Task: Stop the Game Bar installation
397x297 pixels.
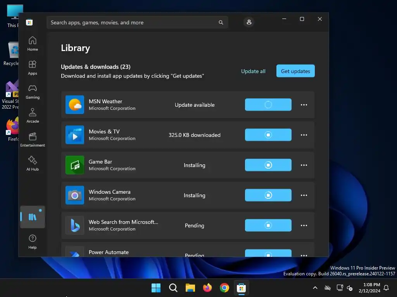Action: tap(268, 165)
